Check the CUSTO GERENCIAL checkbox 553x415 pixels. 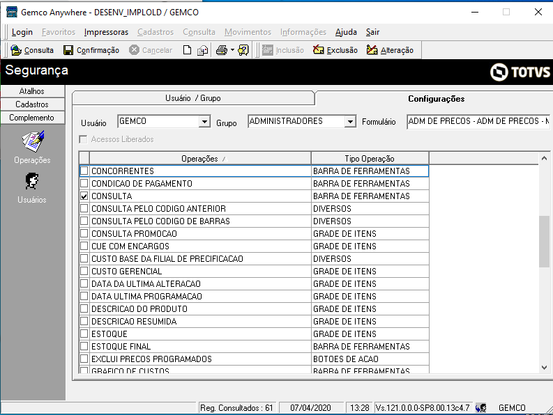[84, 271]
